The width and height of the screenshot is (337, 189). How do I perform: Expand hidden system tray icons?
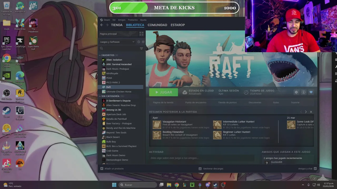coord(303,185)
